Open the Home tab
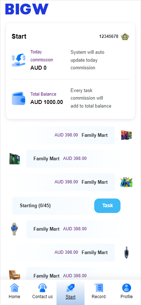The height and width of the screenshot is (305, 141). pyautogui.click(x=14, y=291)
